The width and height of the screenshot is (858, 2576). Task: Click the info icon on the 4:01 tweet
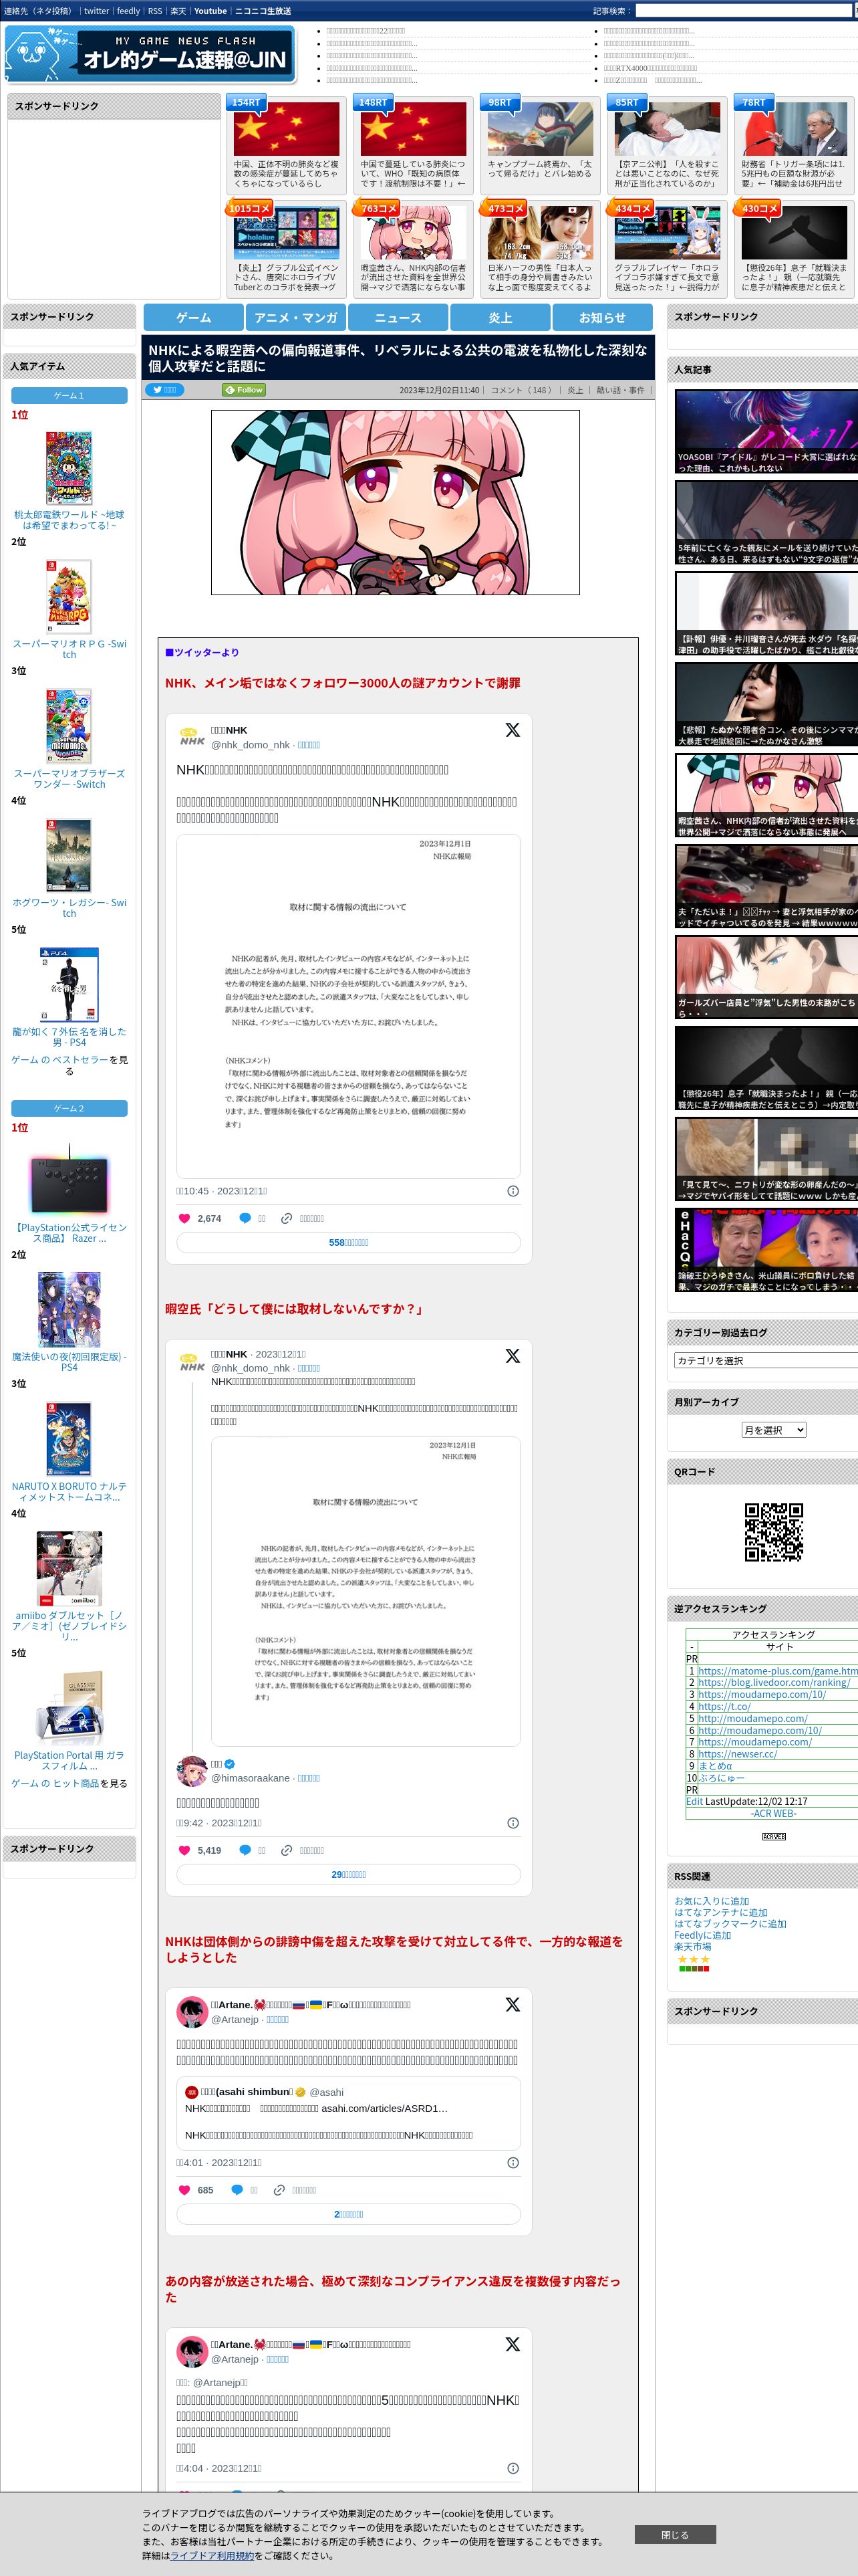point(513,2162)
